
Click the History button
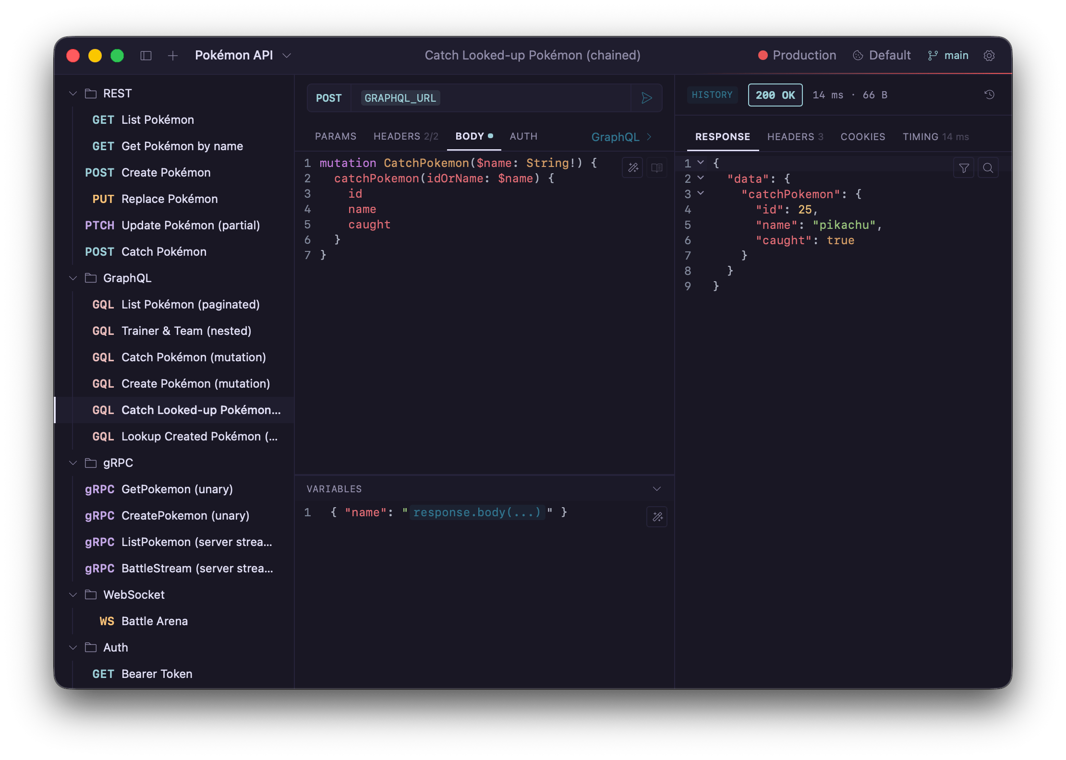coord(712,95)
